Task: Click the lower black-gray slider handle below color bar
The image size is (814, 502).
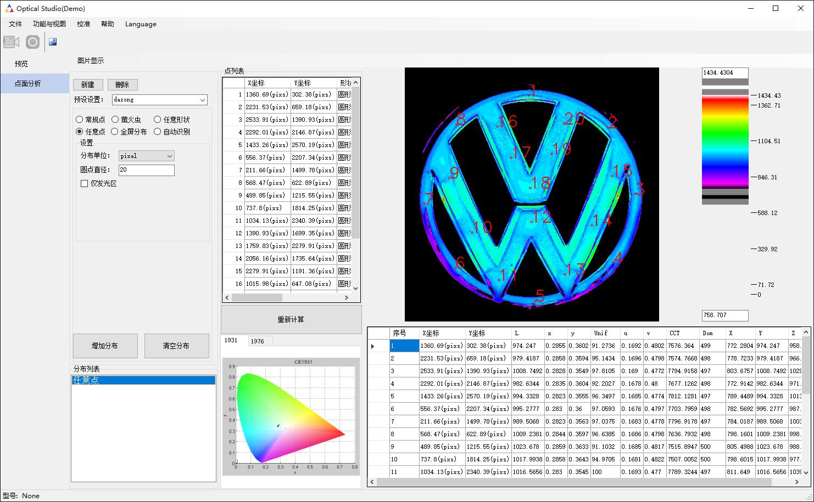Action: pos(725,196)
